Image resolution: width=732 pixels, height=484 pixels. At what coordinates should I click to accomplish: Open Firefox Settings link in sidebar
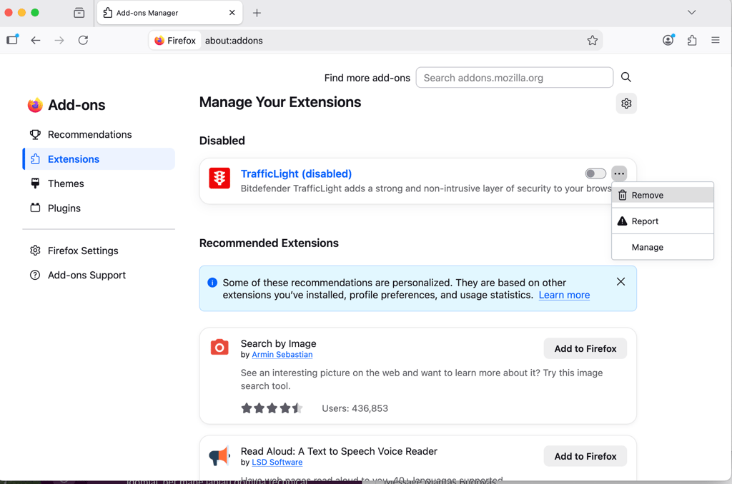point(99,251)
